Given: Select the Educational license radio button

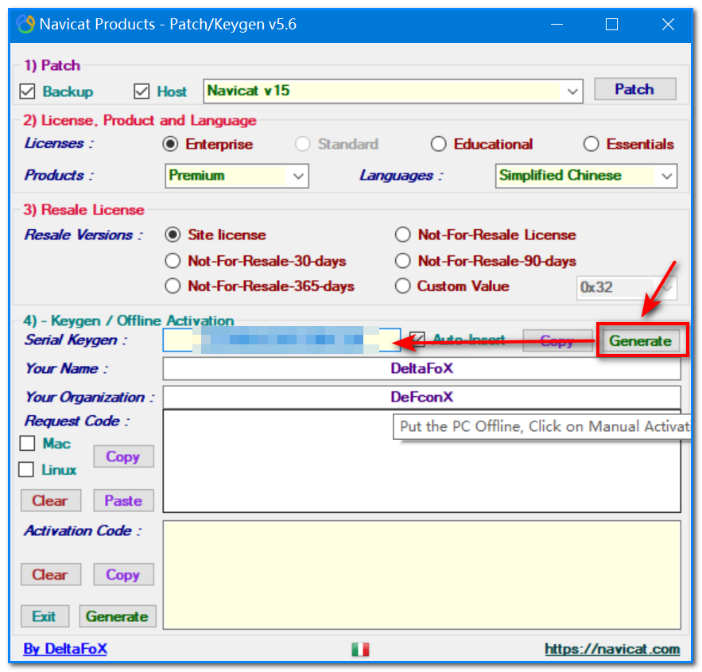Looking at the screenshot, I should 439,144.
